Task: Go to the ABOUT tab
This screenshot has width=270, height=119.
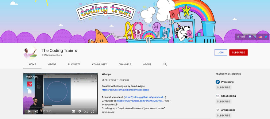Action: [147, 64]
